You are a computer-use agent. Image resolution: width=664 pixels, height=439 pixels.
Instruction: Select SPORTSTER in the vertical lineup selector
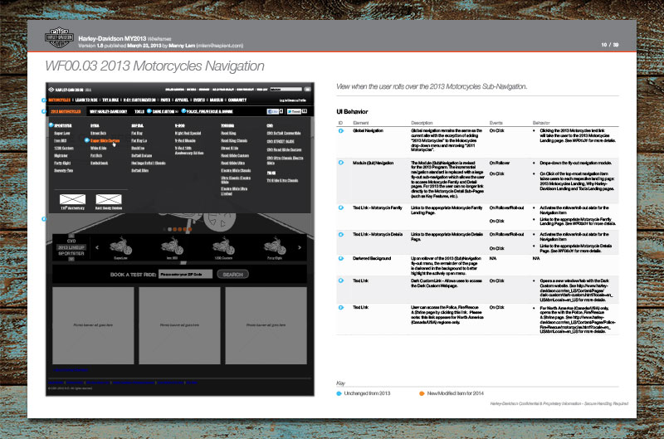[x=71, y=253]
